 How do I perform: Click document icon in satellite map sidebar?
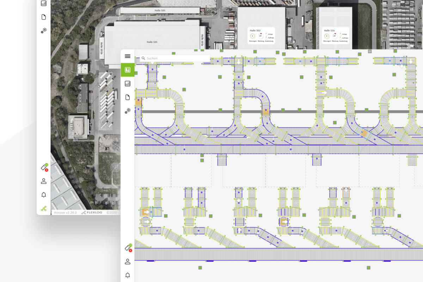pyautogui.click(x=44, y=17)
